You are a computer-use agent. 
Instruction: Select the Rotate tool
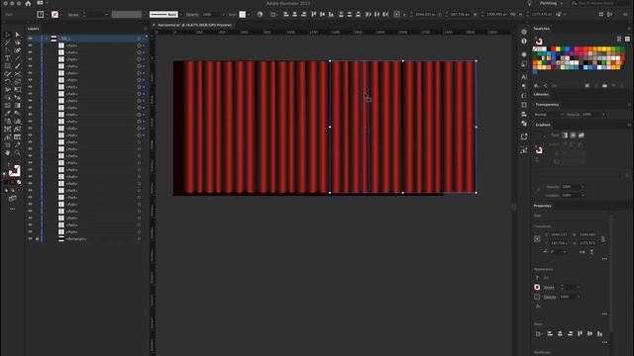point(7,82)
